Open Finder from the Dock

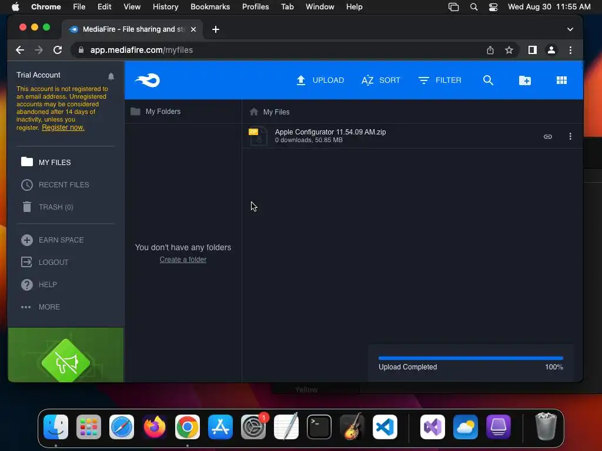tap(56, 427)
